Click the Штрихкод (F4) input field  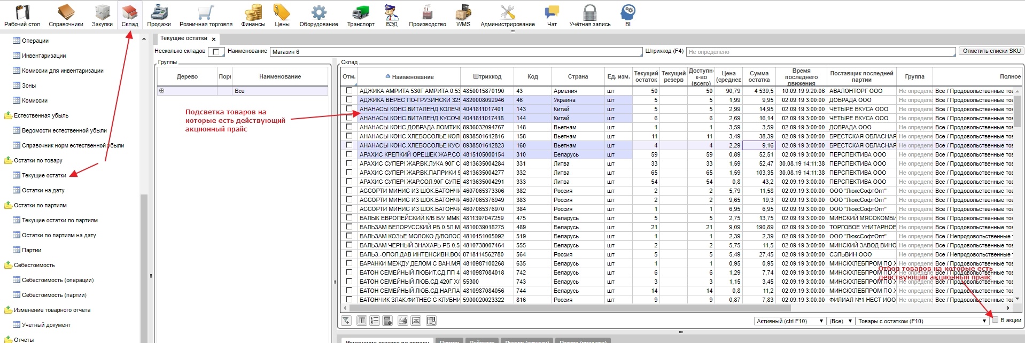coord(820,52)
